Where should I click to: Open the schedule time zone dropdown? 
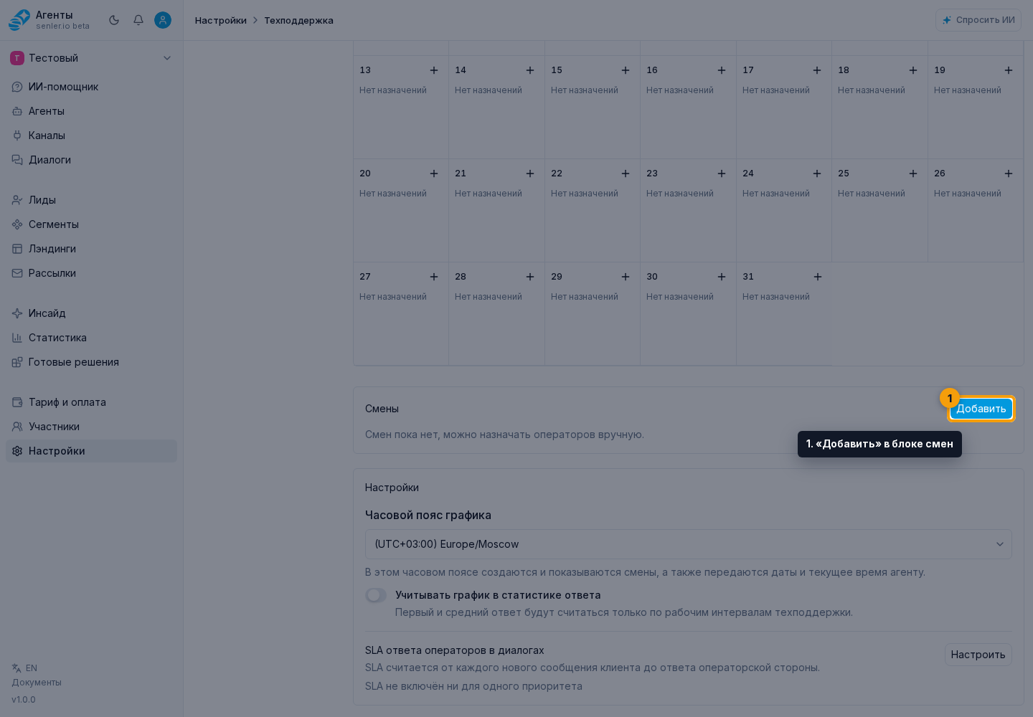click(x=689, y=544)
